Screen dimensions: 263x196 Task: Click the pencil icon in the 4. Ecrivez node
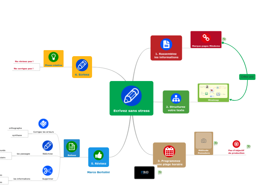point(82,65)
